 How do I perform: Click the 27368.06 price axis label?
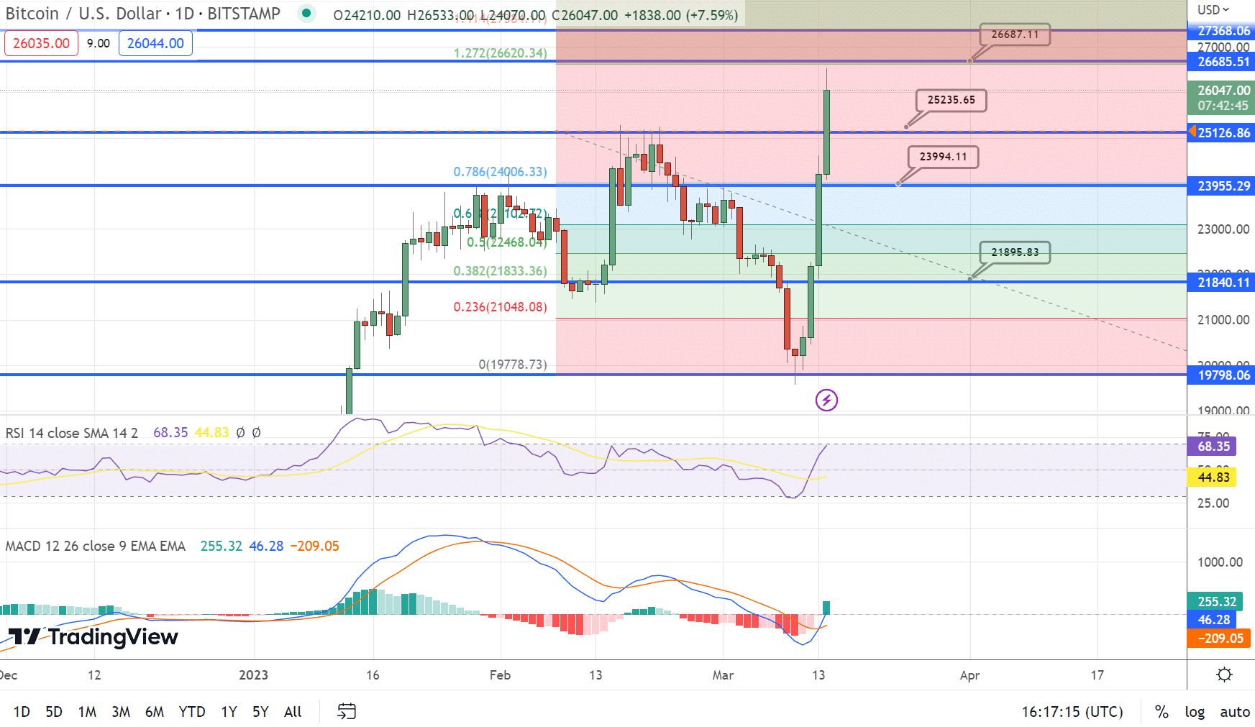pyautogui.click(x=1222, y=31)
